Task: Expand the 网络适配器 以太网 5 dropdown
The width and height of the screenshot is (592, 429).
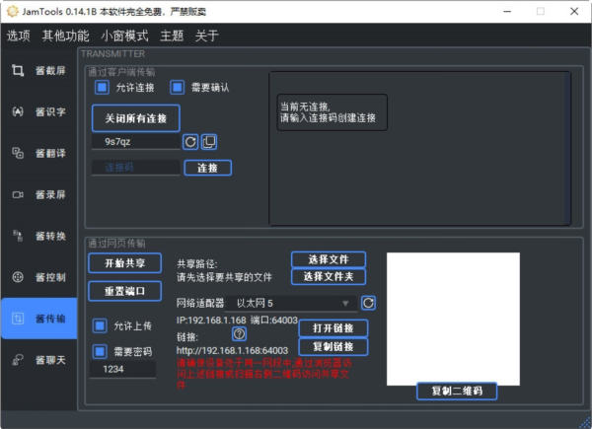Action: tap(291, 304)
